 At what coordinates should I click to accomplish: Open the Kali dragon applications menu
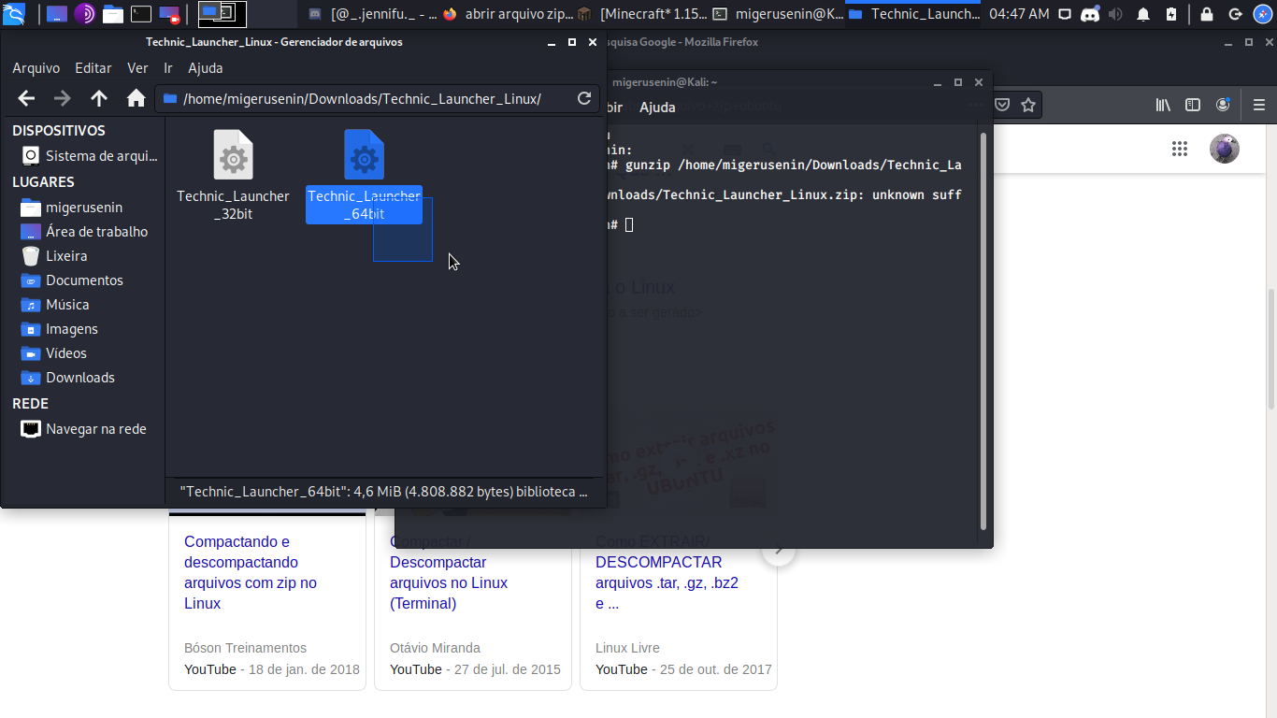pos(15,13)
